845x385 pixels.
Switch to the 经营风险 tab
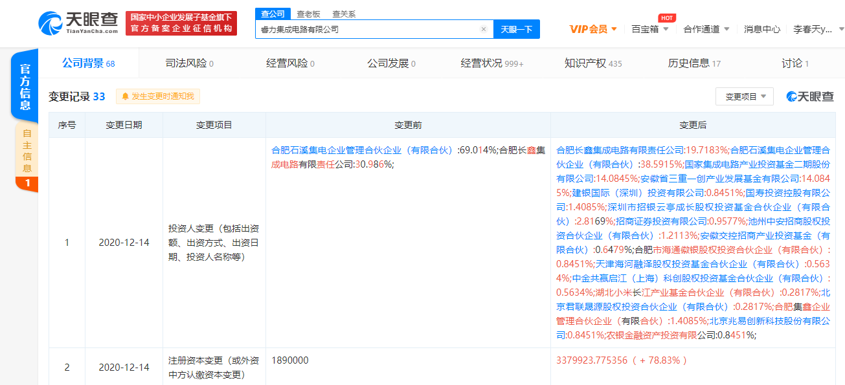[290, 63]
